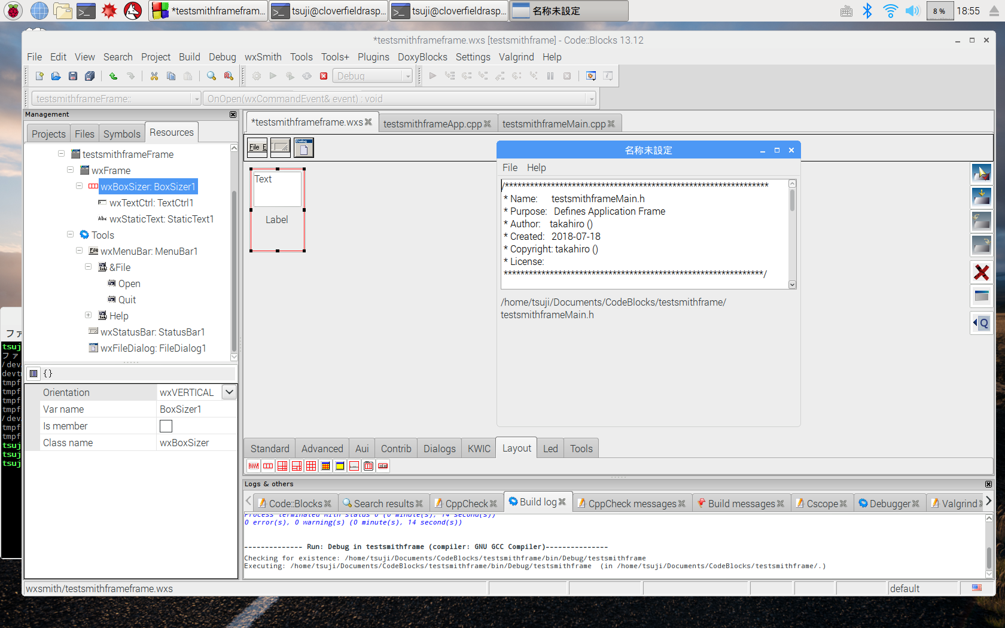Viewport: 1005px width, 628px height.
Task: Open the Replace icon in toolbar
Action: point(229,76)
